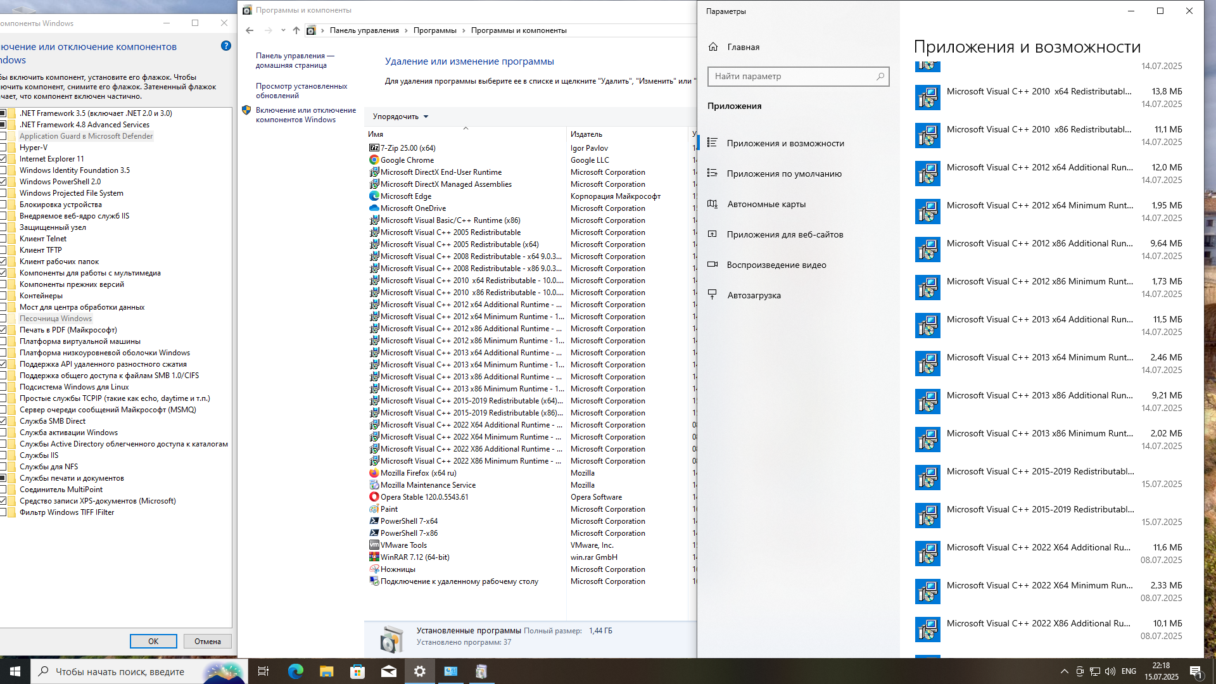1216x684 pixels.
Task: Open Приложения и возможности in Settings sidebar
Action: click(798, 143)
